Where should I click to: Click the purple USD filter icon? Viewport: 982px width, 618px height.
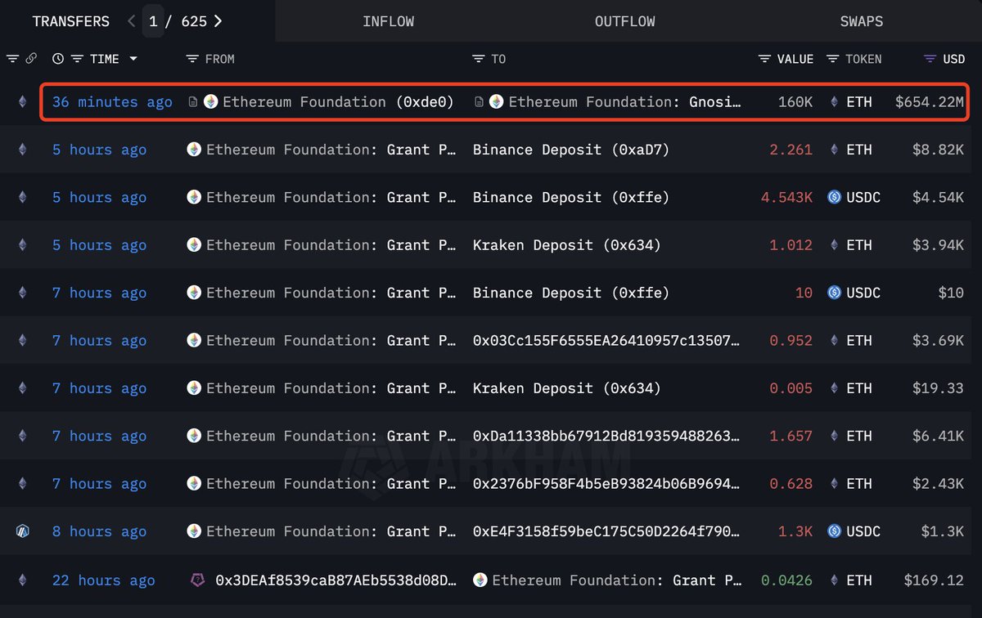pos(930,59)
